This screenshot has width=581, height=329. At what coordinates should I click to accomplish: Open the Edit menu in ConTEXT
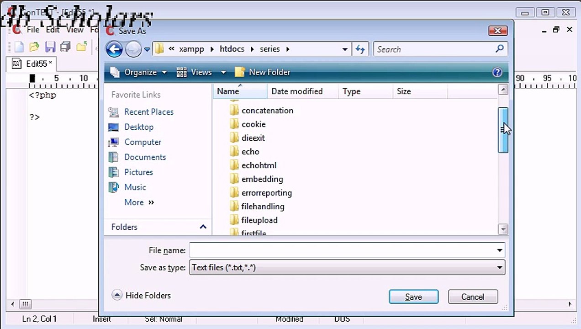[53, 30]
